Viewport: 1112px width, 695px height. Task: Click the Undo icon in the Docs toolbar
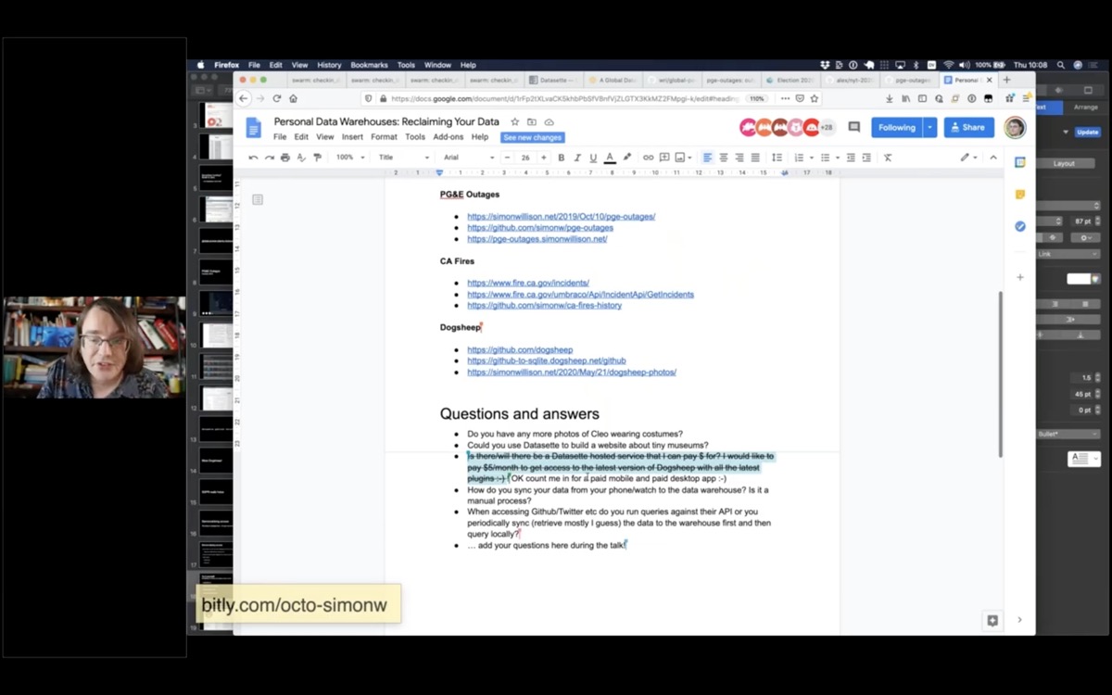click(x=253, y=158)
